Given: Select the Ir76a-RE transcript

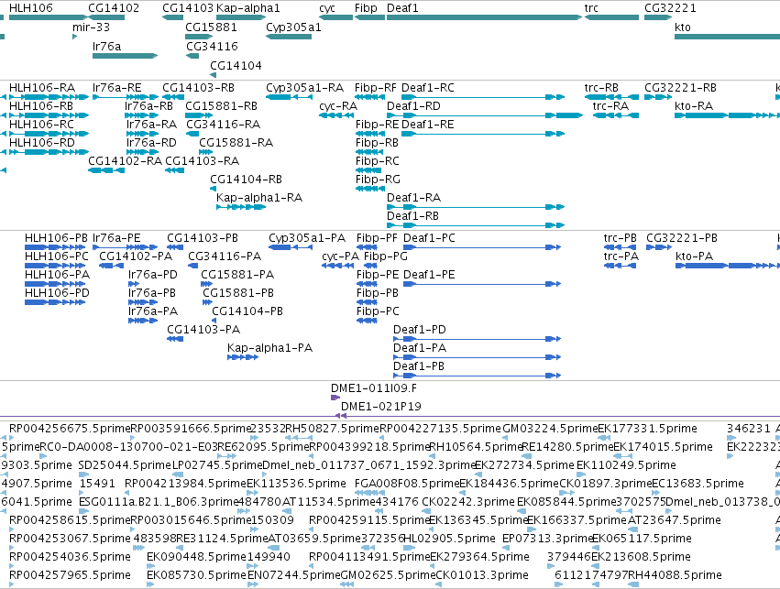Looking at the screenshot, I should tap(125, 97).
